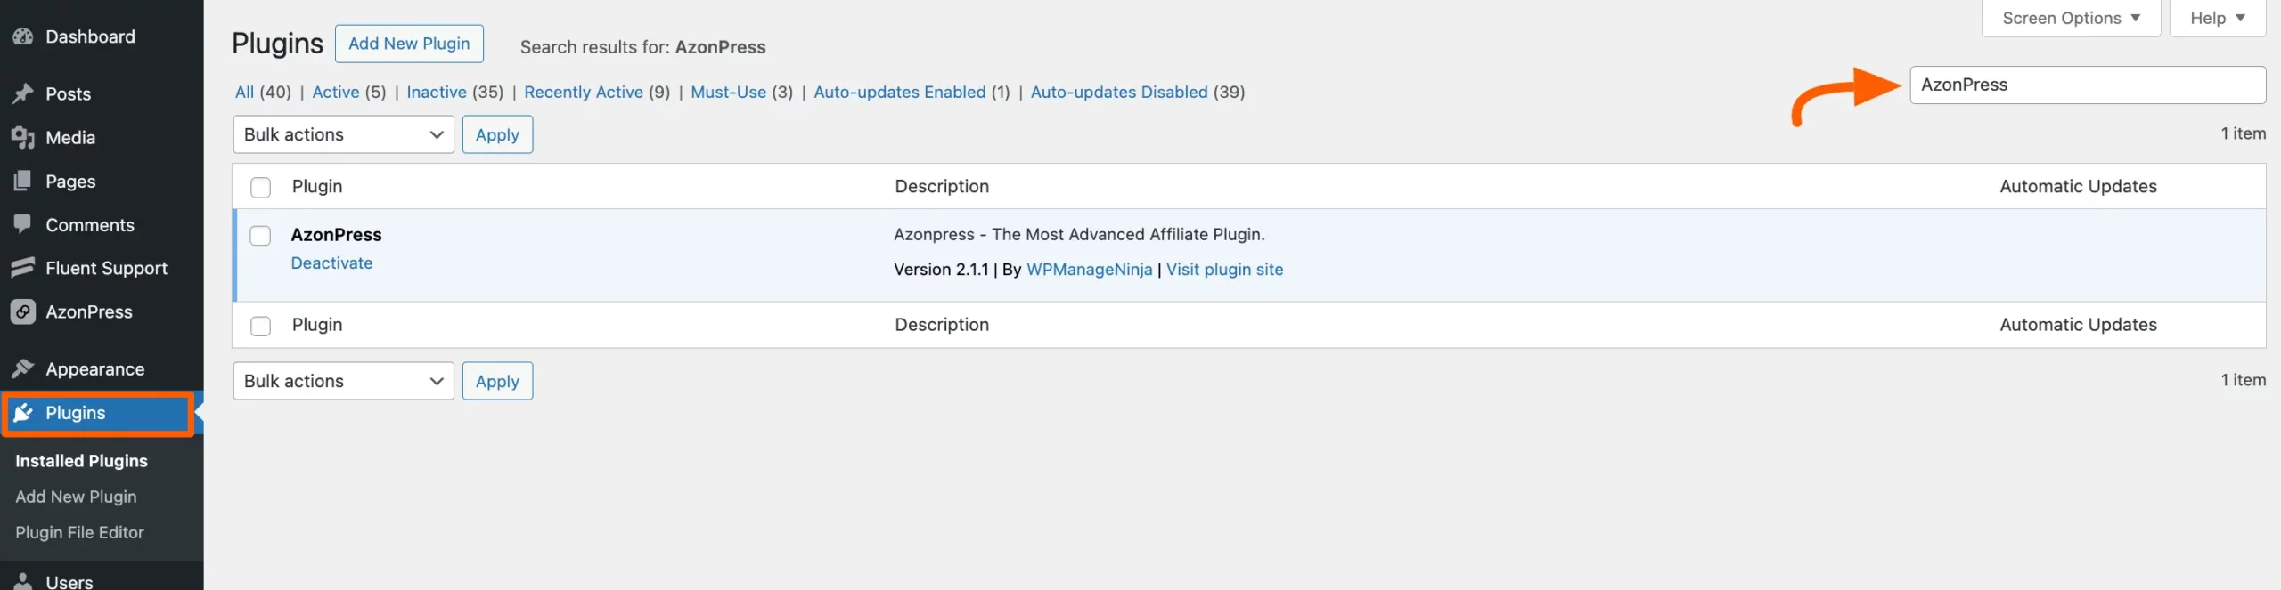Switch to the Inactive plugins filter

[x=436, y=92]
